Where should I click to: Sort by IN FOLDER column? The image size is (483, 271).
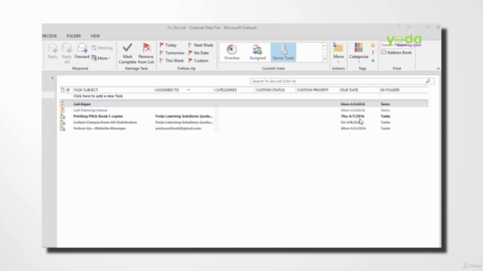(x=404, y=90)
